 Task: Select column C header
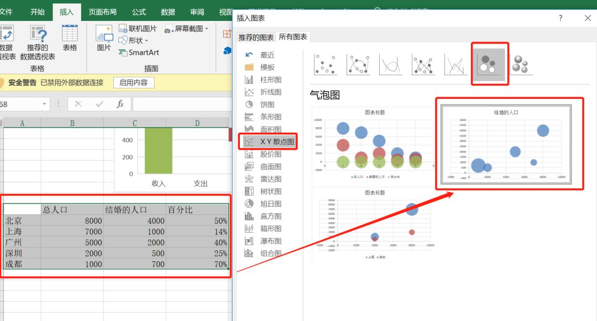tap(135, 123)
